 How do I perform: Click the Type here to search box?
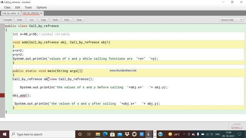tap(42, 134)
